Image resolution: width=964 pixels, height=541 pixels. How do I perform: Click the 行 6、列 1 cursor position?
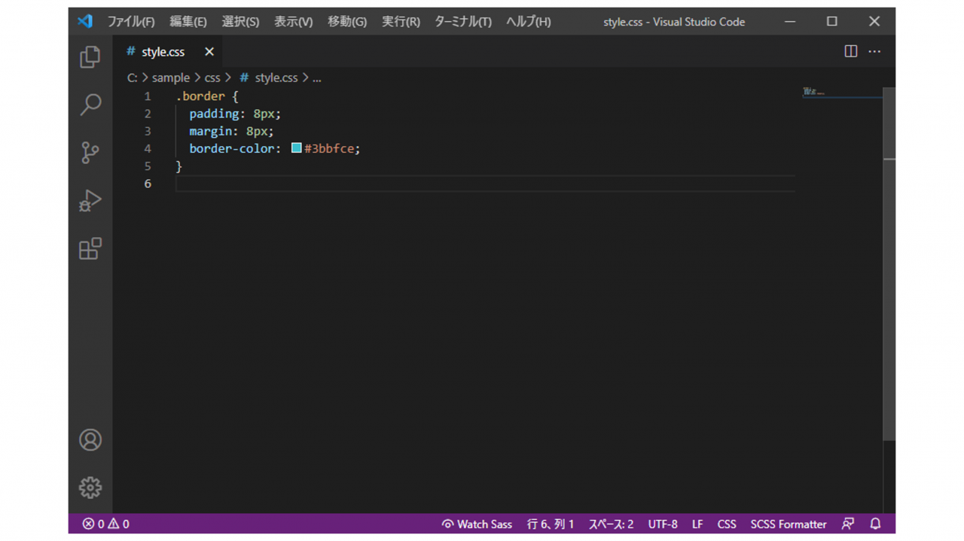coord(551,524)
